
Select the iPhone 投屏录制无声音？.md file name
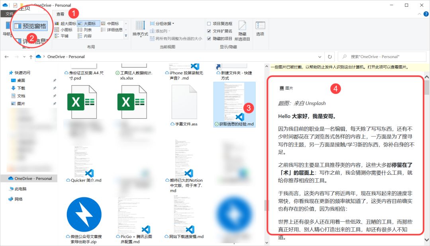pyautogui.click(x=184, y=75)
